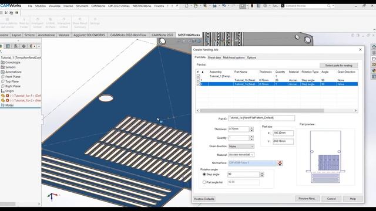Expand the feature tree tabs overflow arrow
The width and height of the screenshot is (376, 211).
[39, 46]
